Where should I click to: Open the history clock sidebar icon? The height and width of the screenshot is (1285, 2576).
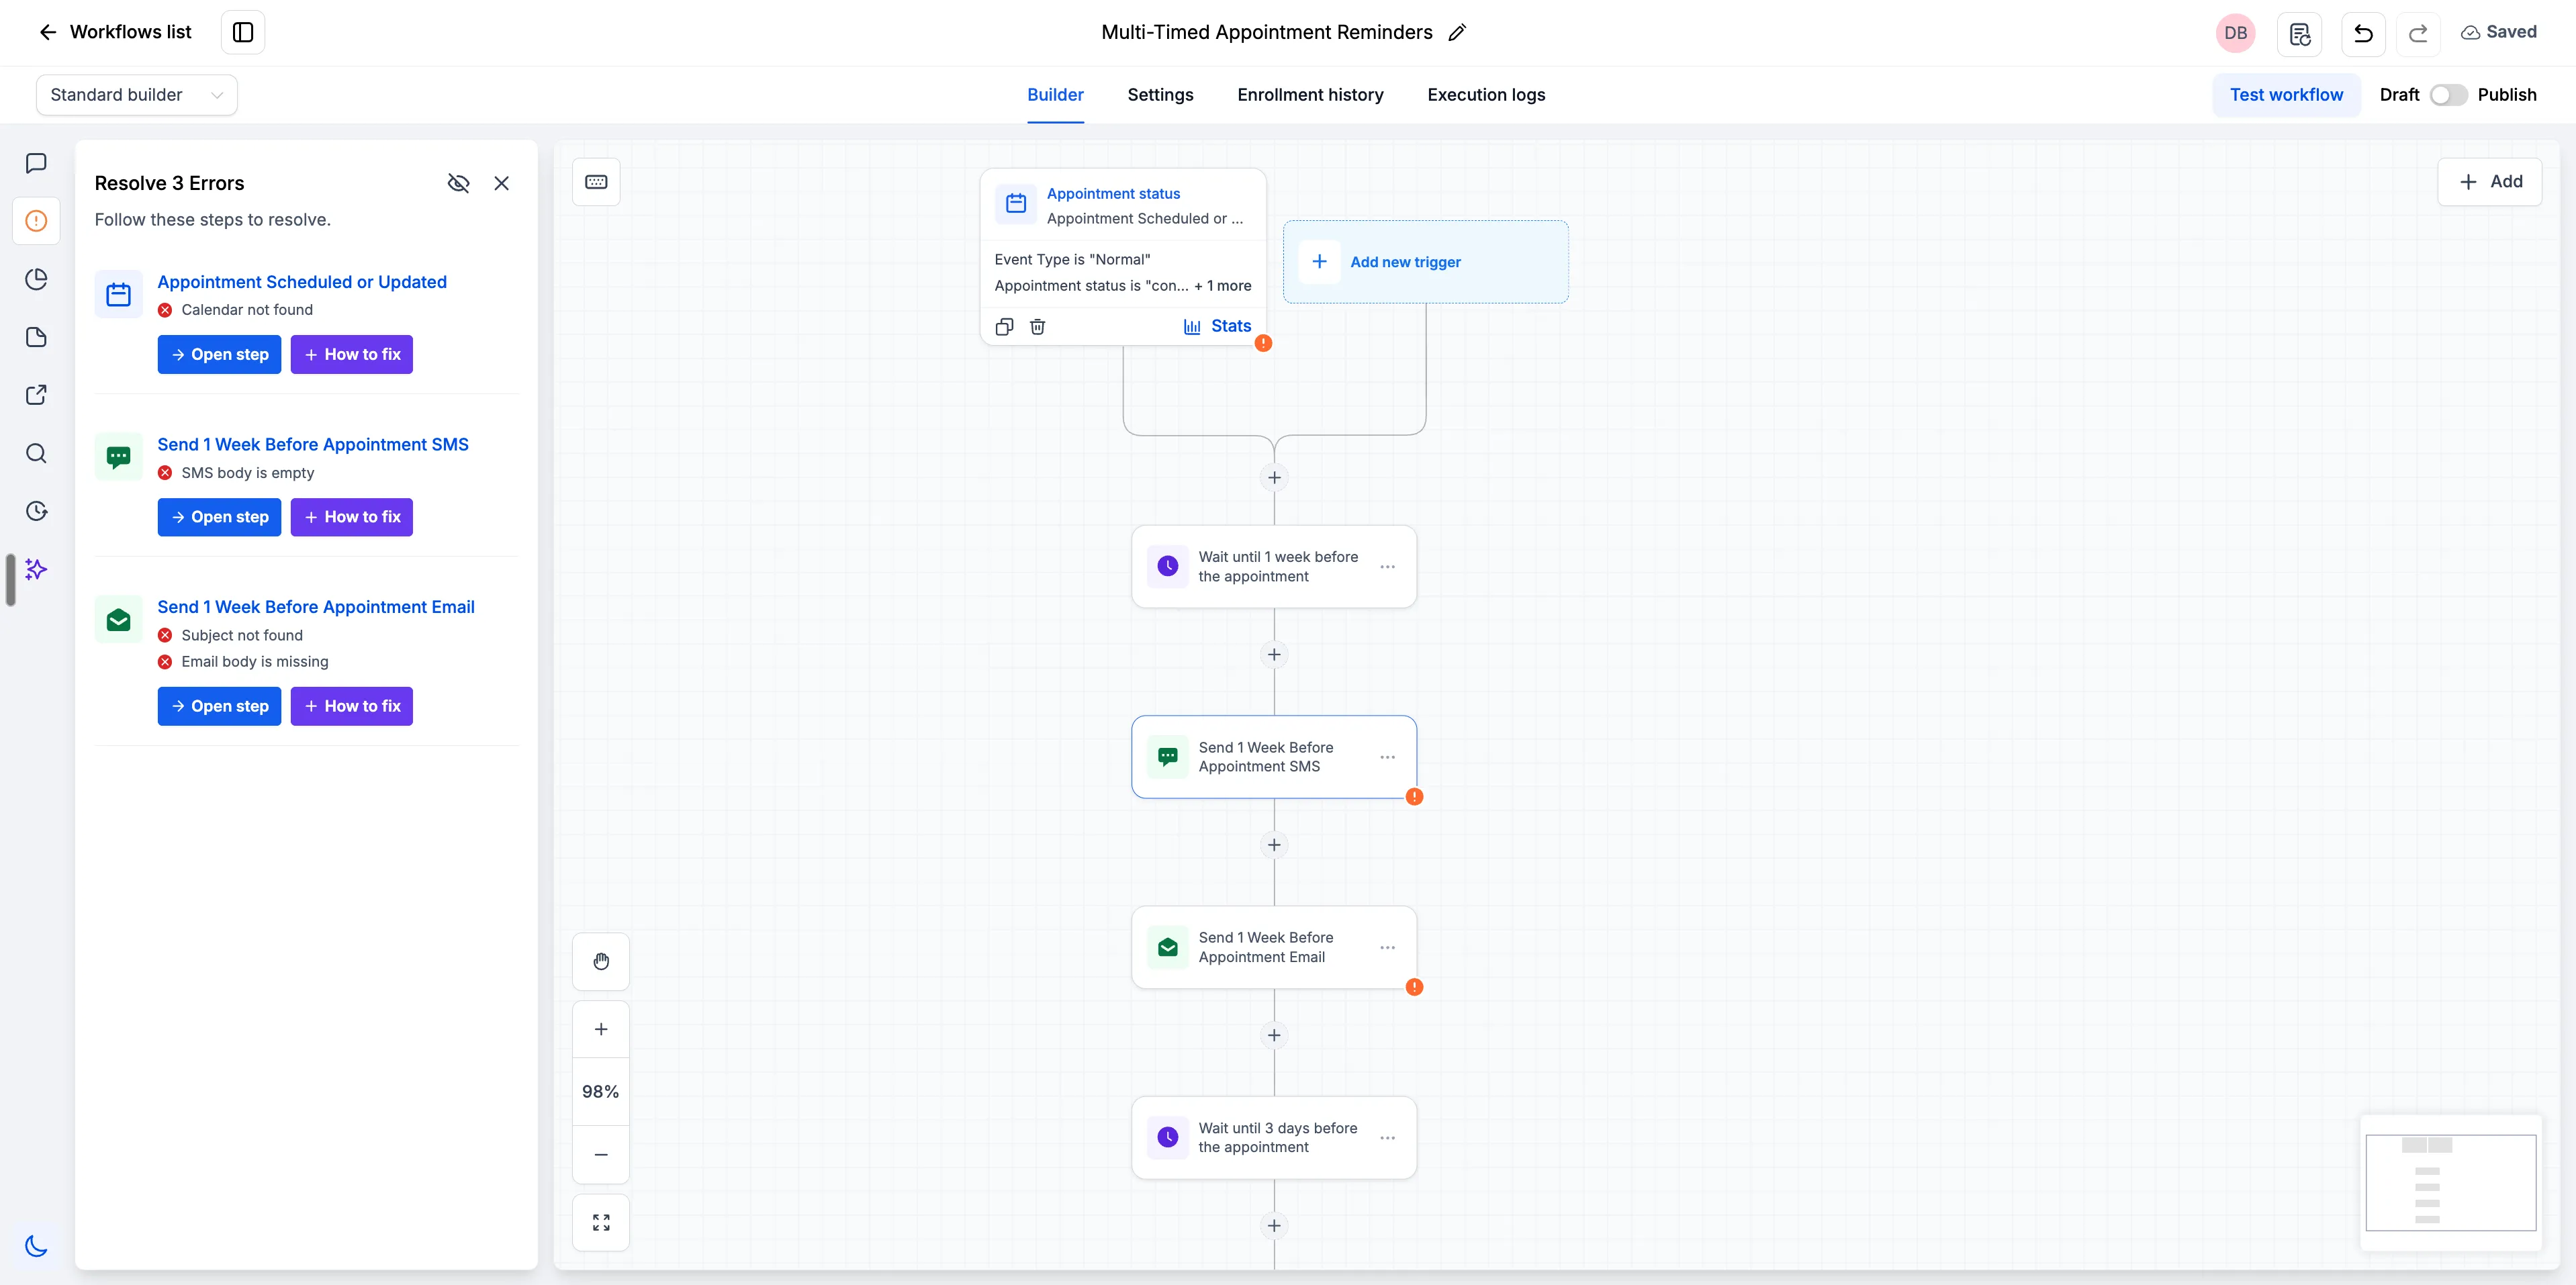(36, 511)
